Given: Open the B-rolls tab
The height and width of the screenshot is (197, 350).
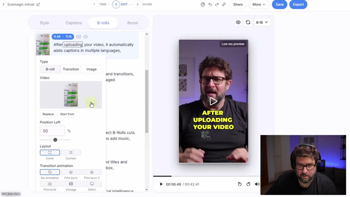Looking at the screenshot, I should click(103, 23).
